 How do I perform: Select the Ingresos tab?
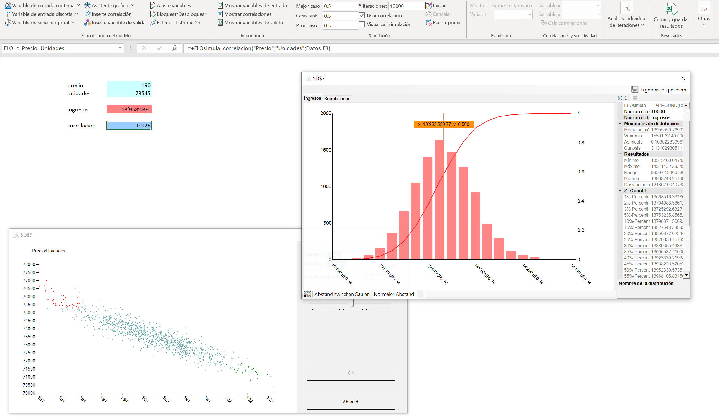tap(313, 98)
